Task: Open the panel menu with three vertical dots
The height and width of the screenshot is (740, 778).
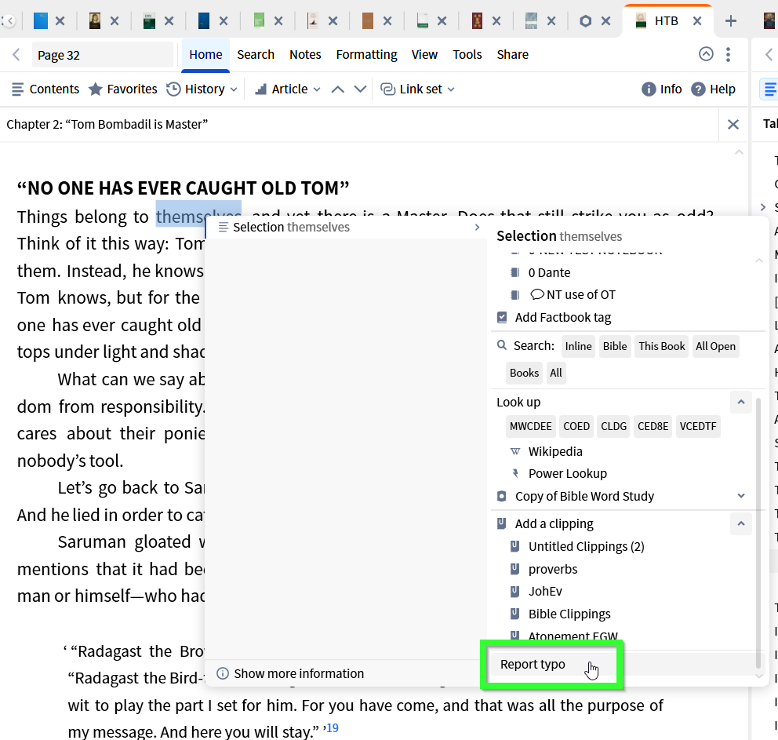Action: point(728,54)
